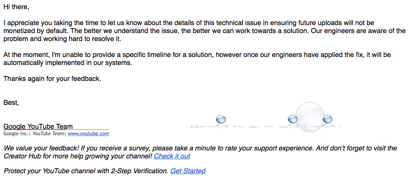412x185 pixels.
Task: Click the rightmost small blue orb in the watermark
Action: [x=327, y=119]
